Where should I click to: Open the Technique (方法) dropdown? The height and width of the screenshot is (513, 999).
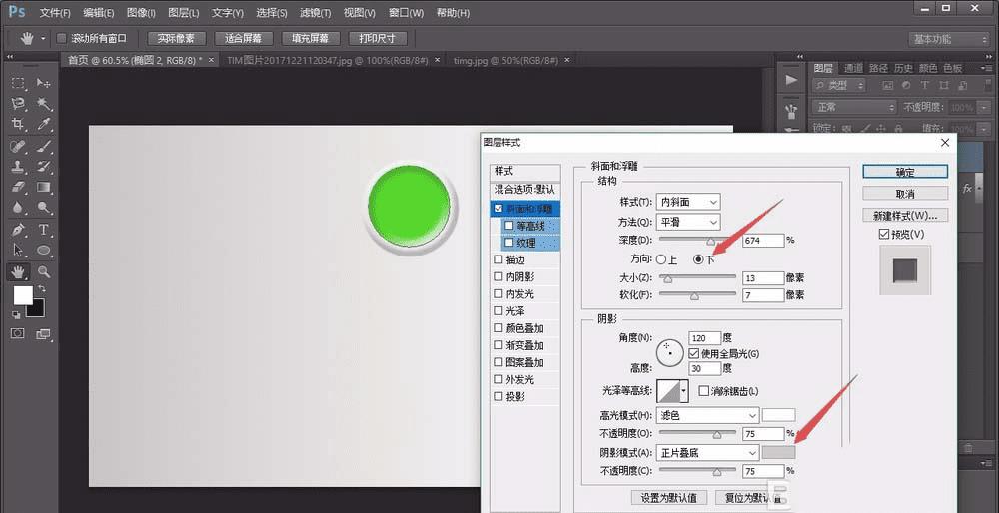(x=688, y=222)
